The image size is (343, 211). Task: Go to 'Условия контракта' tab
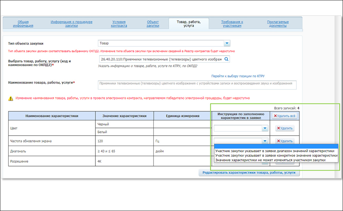119,24
